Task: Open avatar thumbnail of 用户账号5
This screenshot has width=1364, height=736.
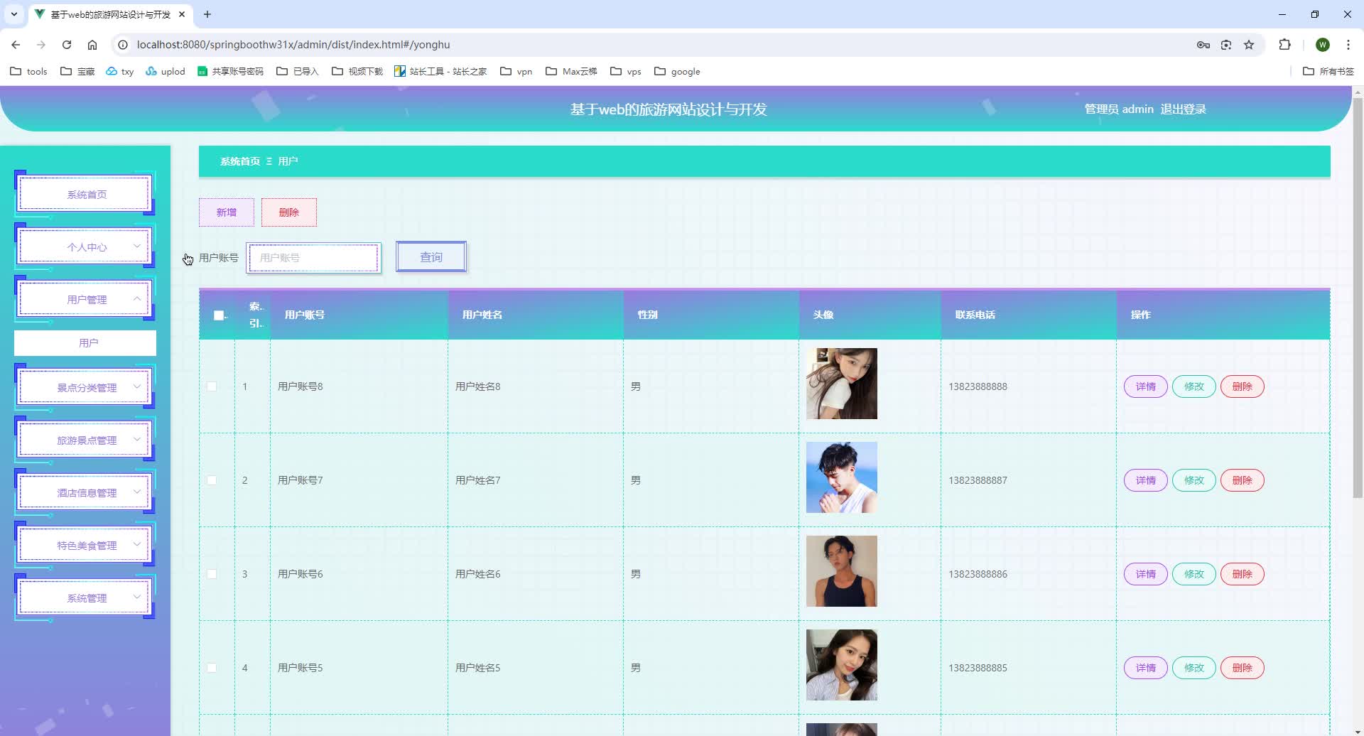Action: [x=841, y=665]
